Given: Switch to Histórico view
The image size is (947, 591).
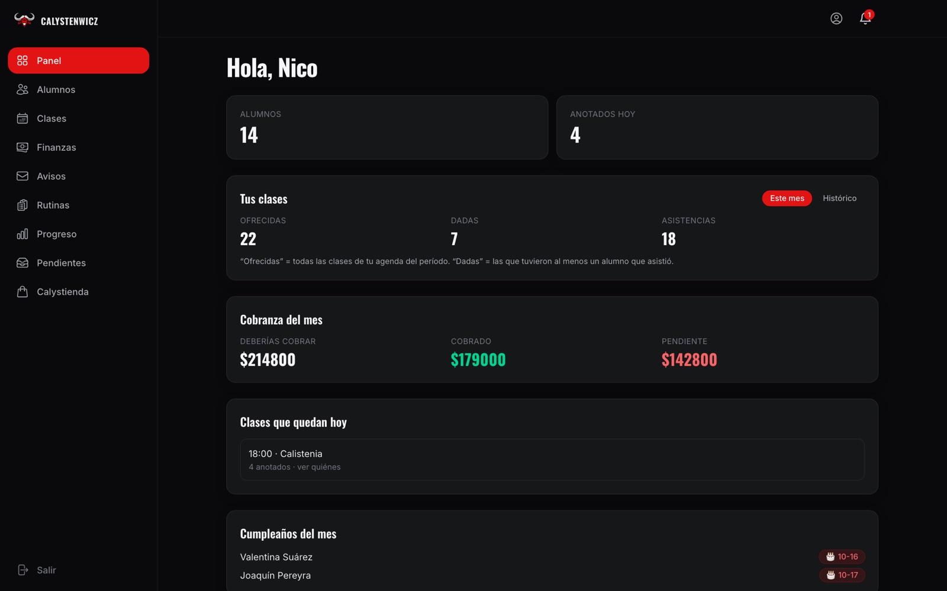Looking at the screenshot, I should (839, 198).
